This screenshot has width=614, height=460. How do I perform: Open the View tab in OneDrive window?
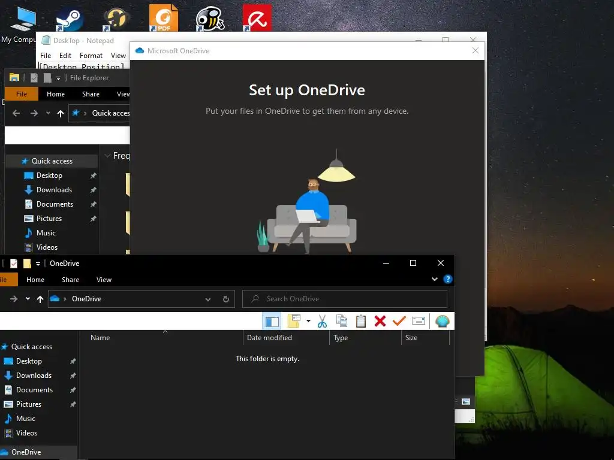[x=104, y=280]
